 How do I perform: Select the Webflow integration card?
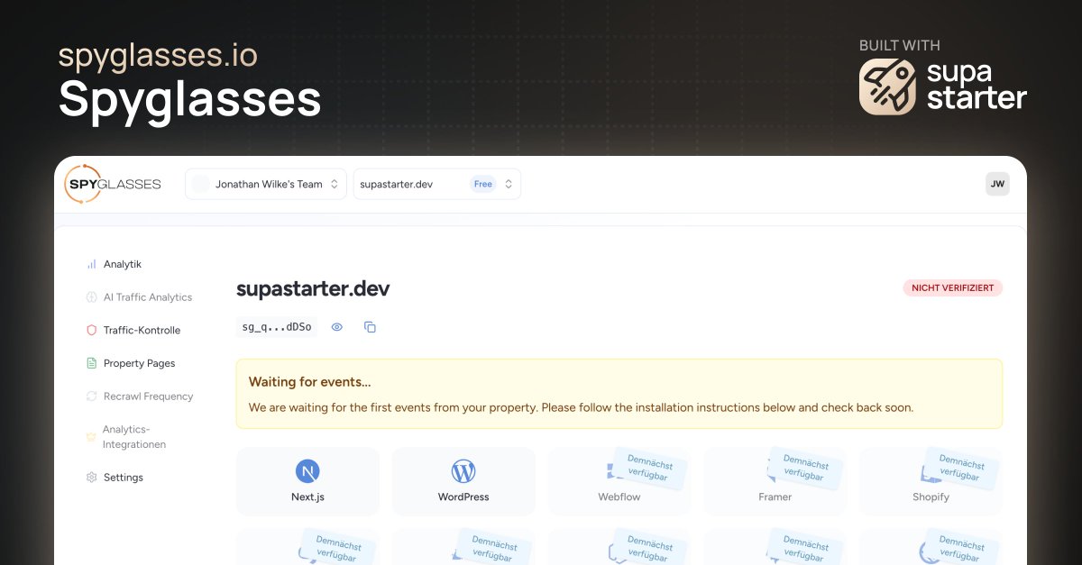[x=619, y=481]
